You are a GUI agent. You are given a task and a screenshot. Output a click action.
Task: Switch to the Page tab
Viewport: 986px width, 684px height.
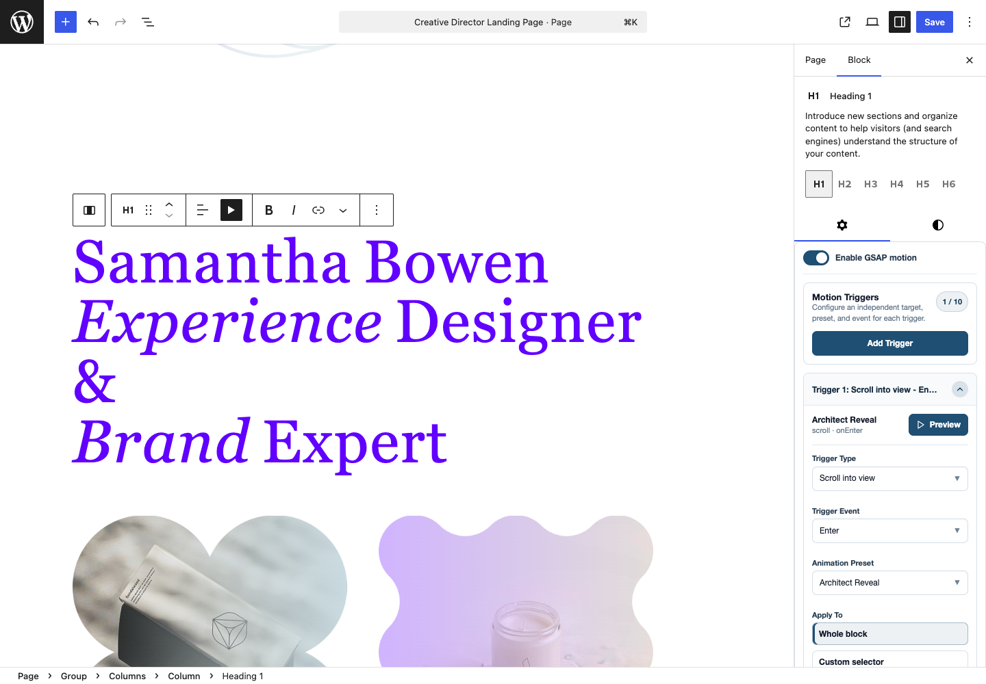point(816,60)
